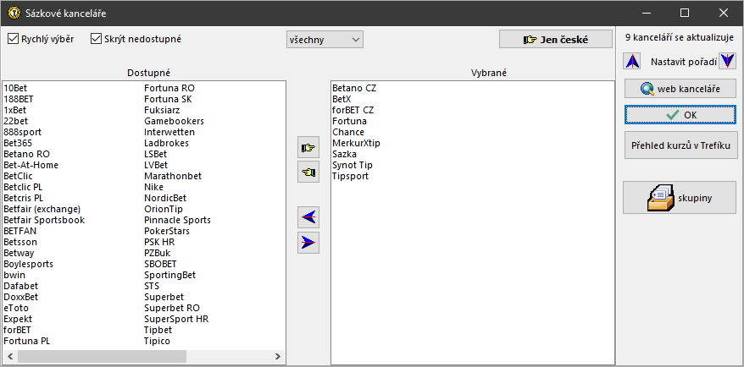Select DoxxBet in available list
Screen dimensions: 744x367
tap(20, 297)
